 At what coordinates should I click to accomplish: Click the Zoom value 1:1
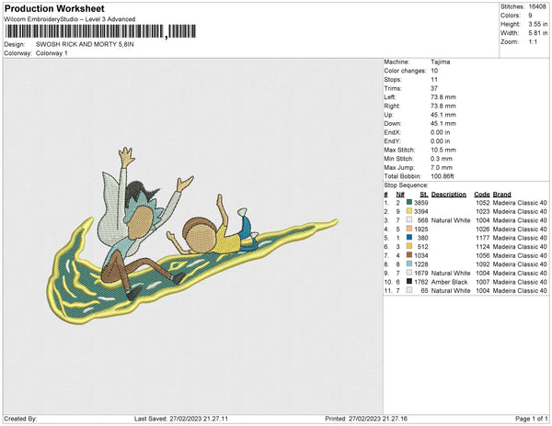click(533, 42)
